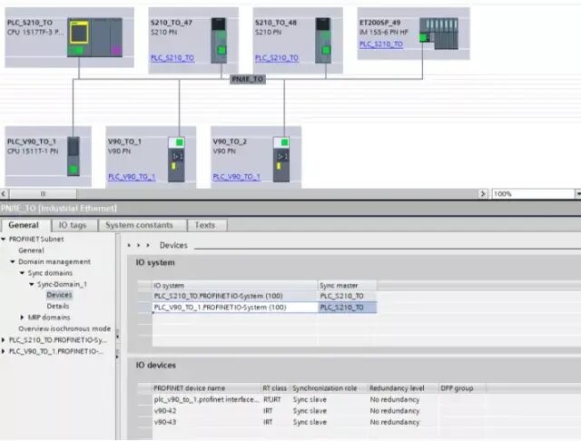
Task: Click the RT class column header
Action: click(275, 388)
